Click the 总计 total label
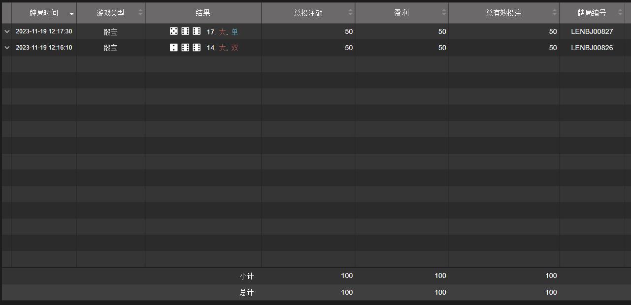This screenshot has height=305, width=631. point(247,292)
